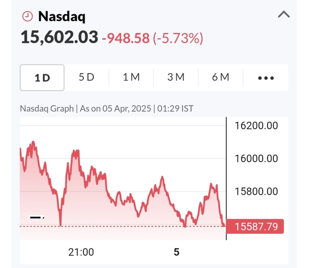Select the 1D time range tab

pos(42,78)
